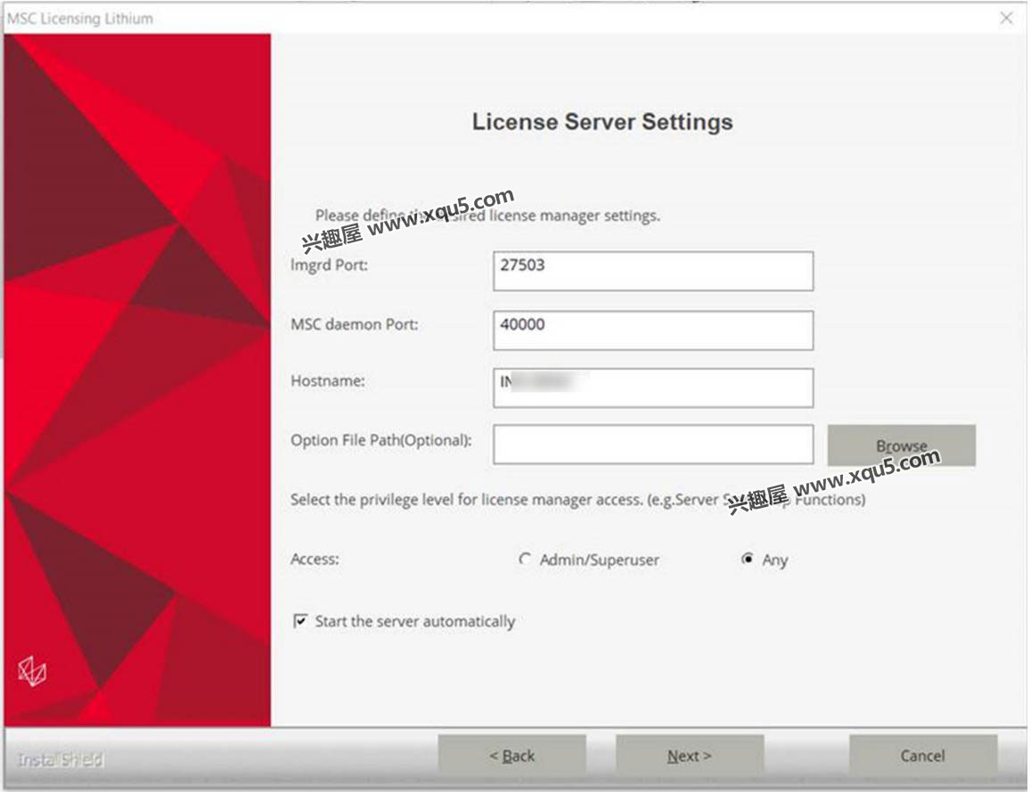Click the Hostname label
The width and height of the screenshot is (1031, 792).
pyautogui.click(x=327, y=380)
